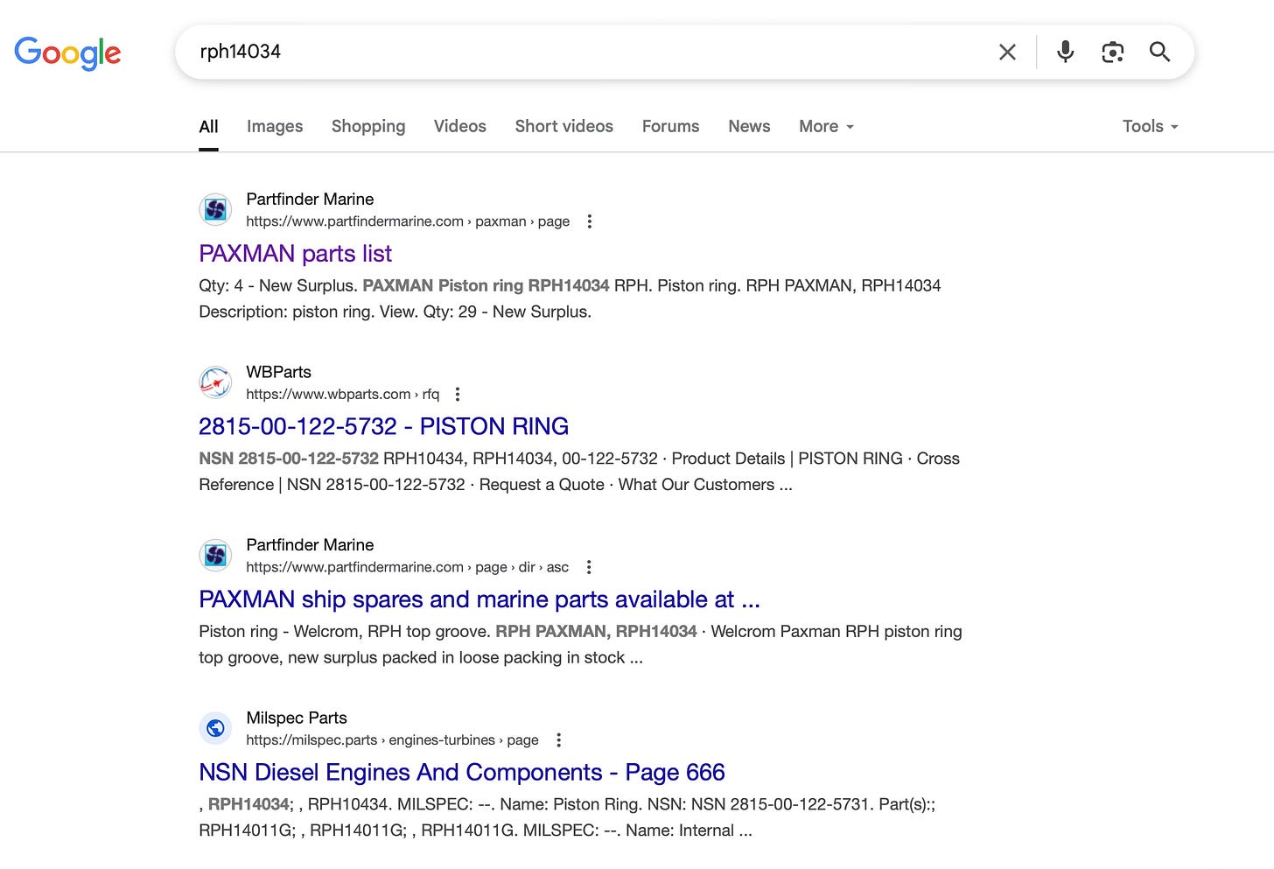The height and width of the screenshot is (869, 1274).
Task: Select the All results tab
Action: click(x=208, y=126)
